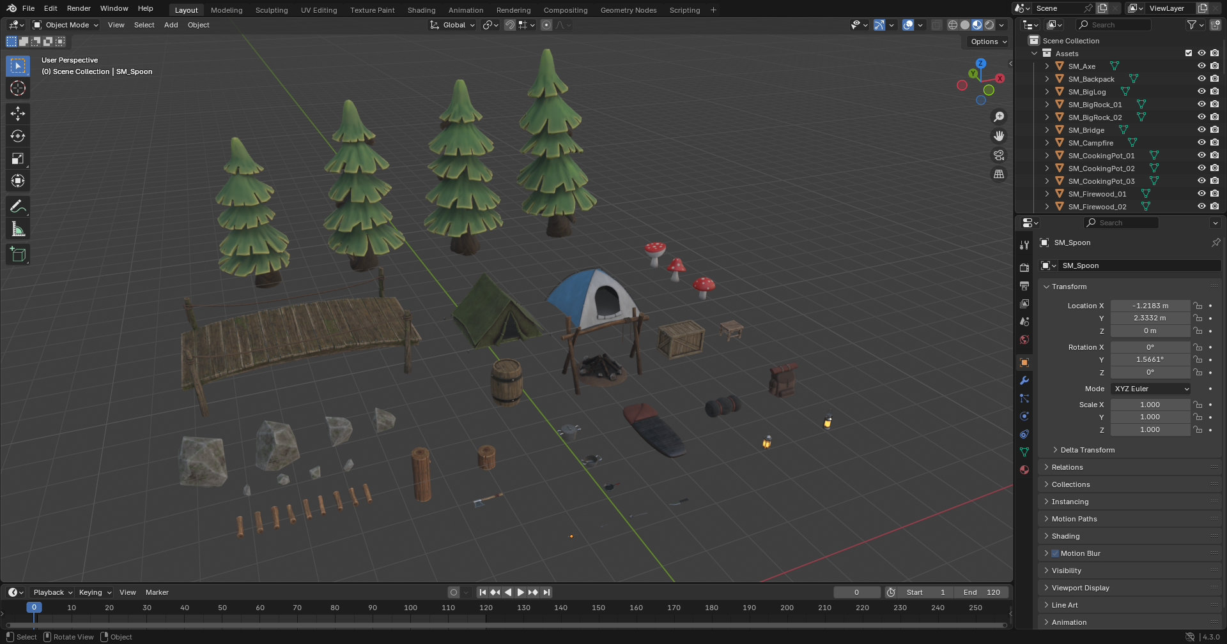Toggle show overlays button
The image size is (1227, 644).
tap(908, 25)
